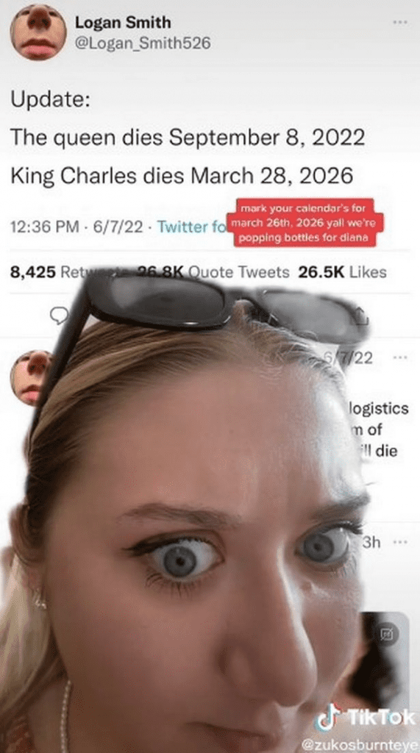Screen dimensions: 420x753
Task: Open the @zukosburnteye TikTok username
Action: (360, 745)
